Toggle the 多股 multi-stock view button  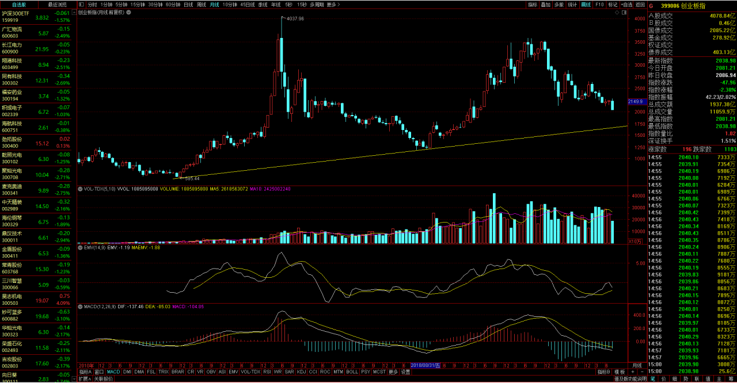point(559,4)
